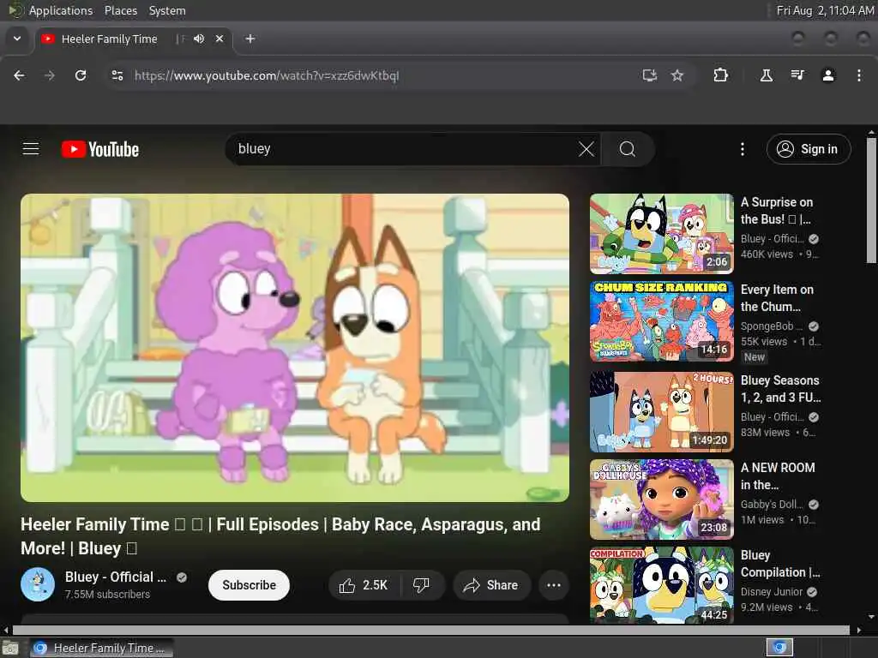Reload the page
The height and width of the screenshot is (658, 878).
point(81,75)
